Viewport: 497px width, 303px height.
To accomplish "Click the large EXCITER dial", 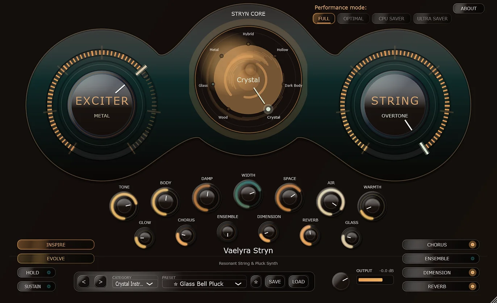I will 102,104.
